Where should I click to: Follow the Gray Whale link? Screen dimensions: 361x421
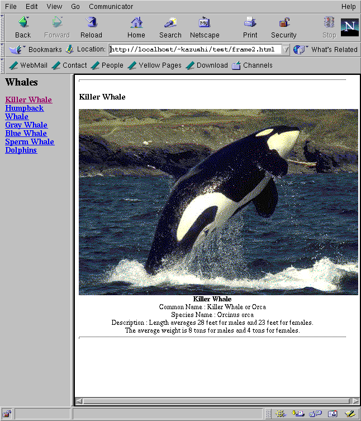26,125
